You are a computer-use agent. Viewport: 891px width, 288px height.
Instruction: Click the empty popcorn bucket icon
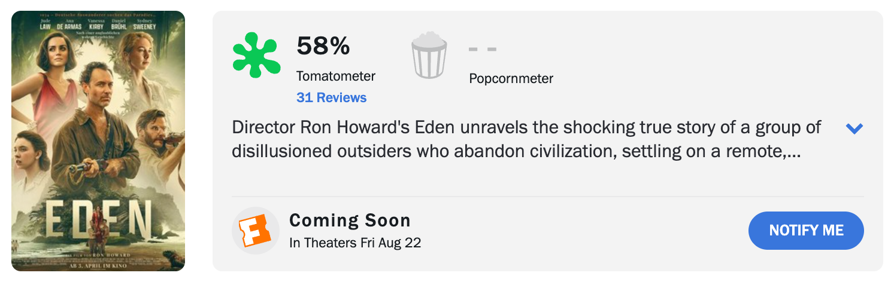[429, 56]
